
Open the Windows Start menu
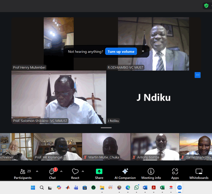pyautogui.click(x=33, y=188)
